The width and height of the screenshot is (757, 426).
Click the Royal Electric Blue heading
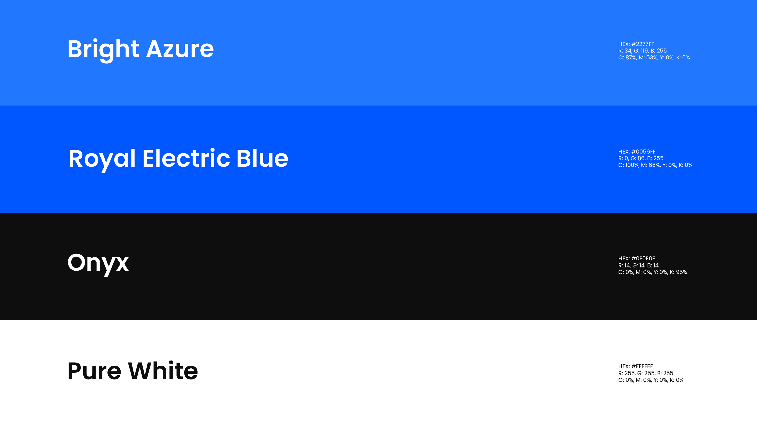click(x=178, y=160)
